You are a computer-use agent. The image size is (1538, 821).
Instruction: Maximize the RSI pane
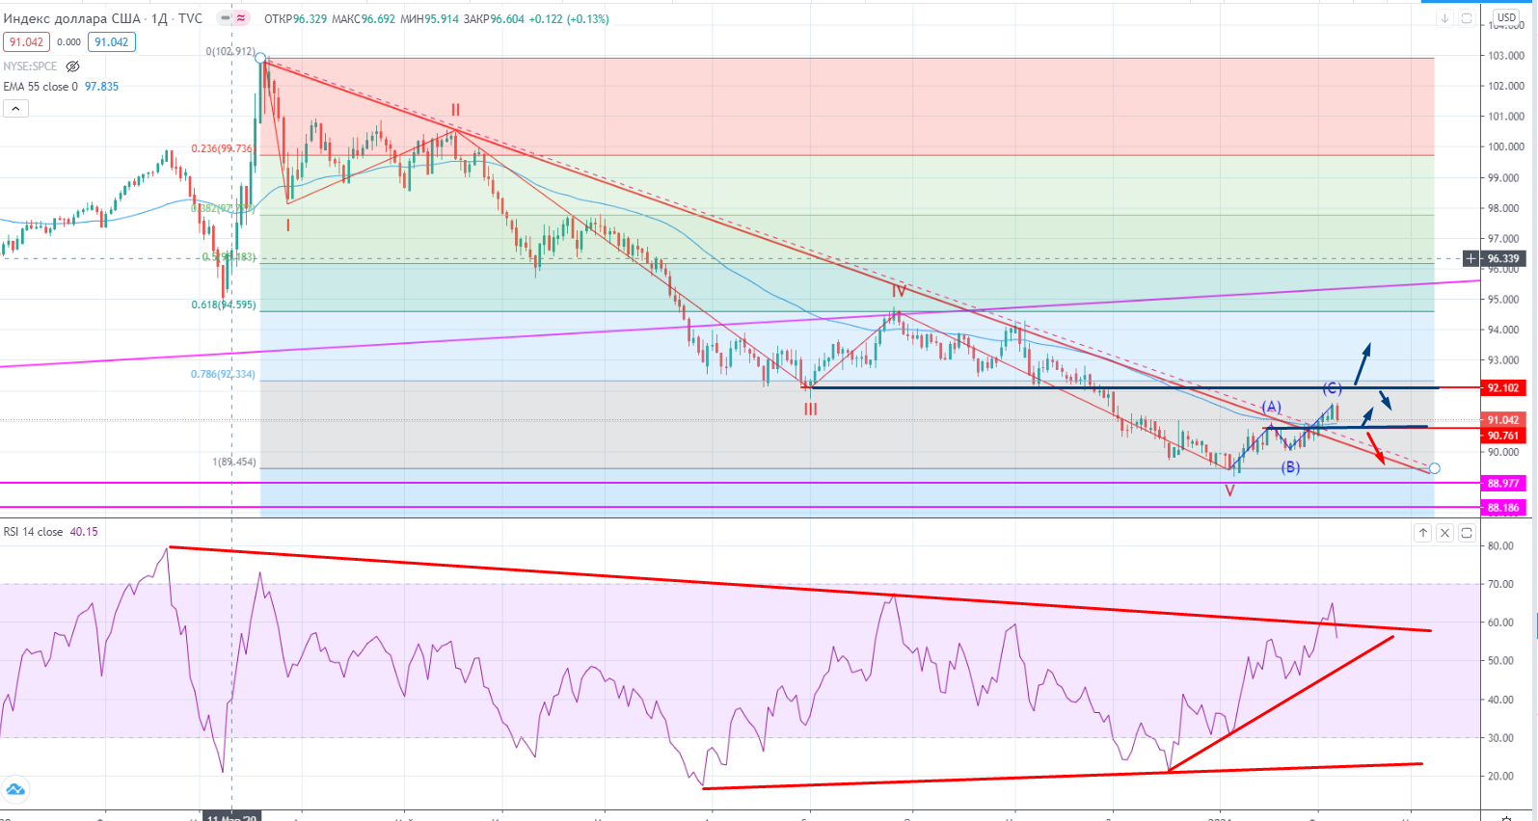coord(1467,533)
